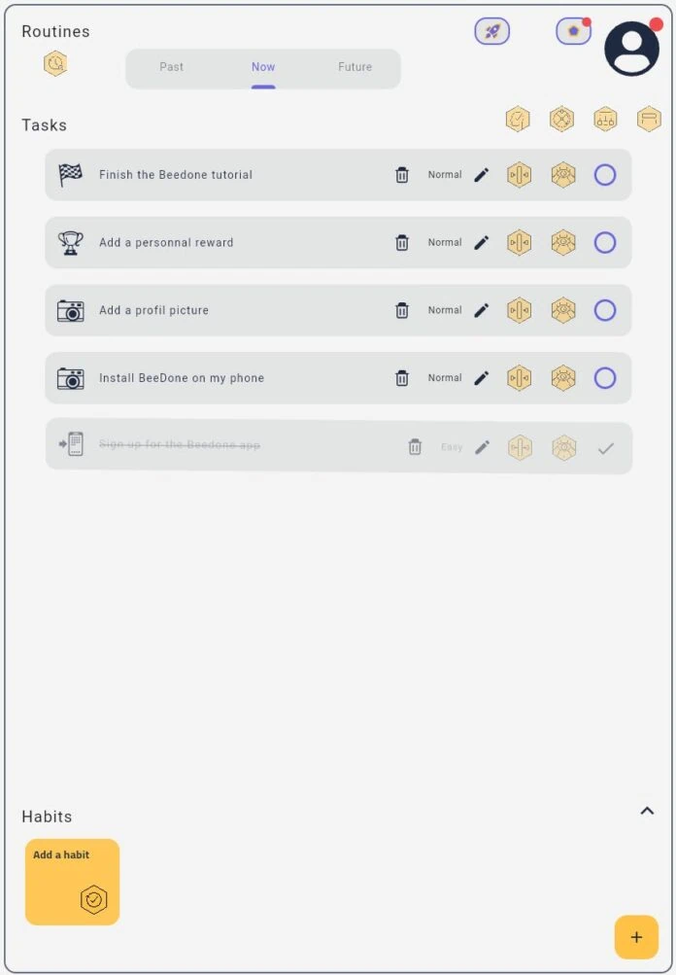
Task: Change Normal difficulty of Install BeeDone task
Action: pos(445,378)
